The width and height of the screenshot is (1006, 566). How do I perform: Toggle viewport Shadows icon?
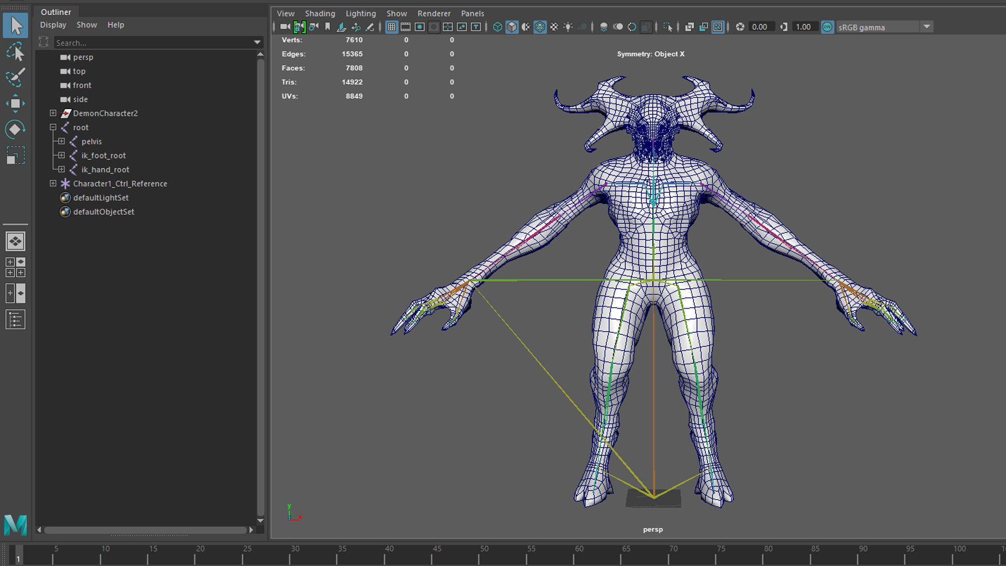(583, 27)
